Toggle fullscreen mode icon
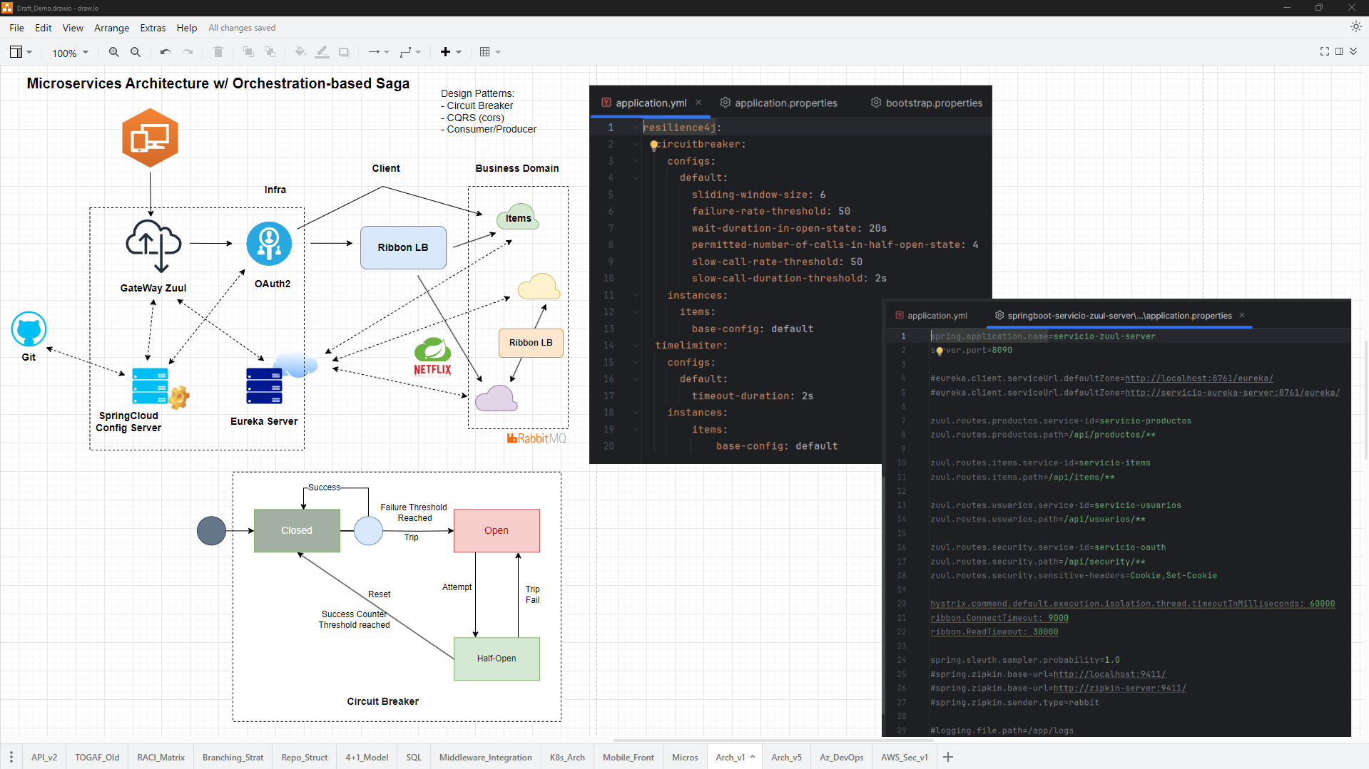Image resolution: width=1369 pixels, height=769 pixels. 1324,51
